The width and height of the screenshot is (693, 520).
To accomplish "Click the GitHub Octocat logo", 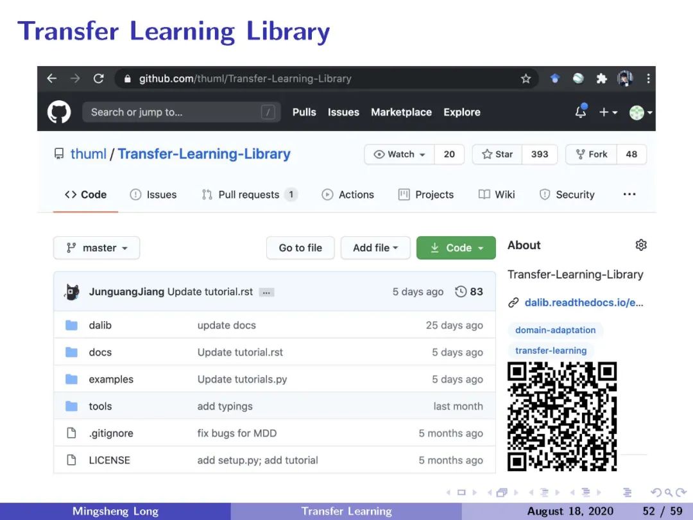I will 59,112.
